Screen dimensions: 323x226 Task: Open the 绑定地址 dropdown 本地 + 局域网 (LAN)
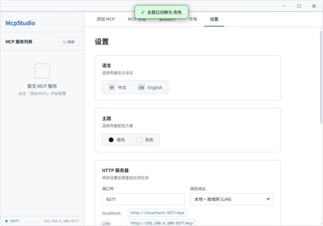(x=231, y=199)
